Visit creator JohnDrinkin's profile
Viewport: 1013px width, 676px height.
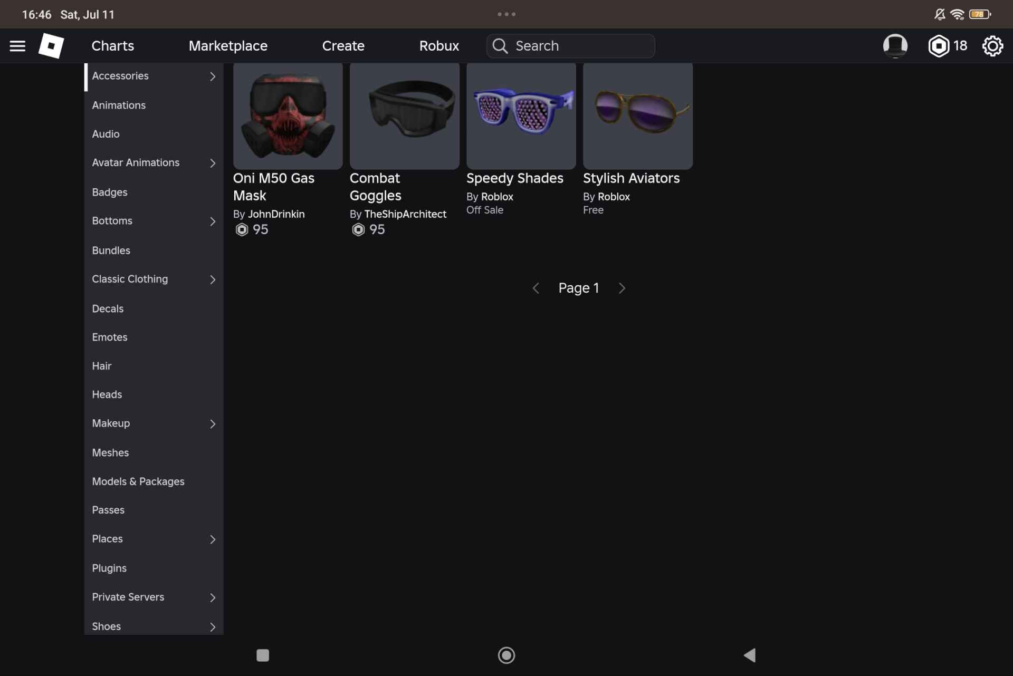point(276,214)
